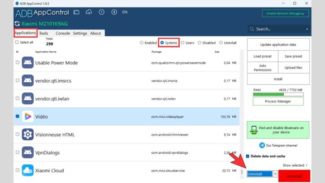The image size is (325, 183).
Task: Click Xiaomi M2101K9AG device name
Action: [x=44, y=24]
